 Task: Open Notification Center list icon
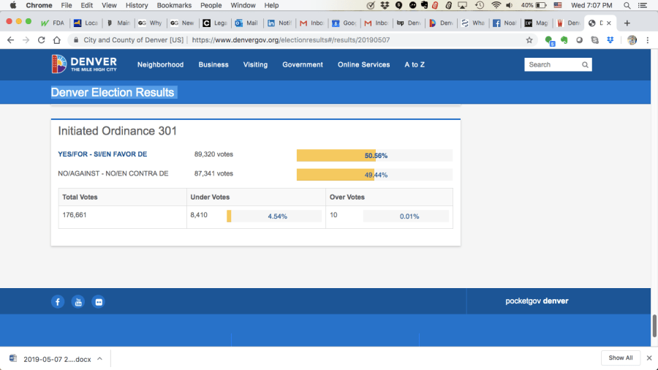(643, 5)
